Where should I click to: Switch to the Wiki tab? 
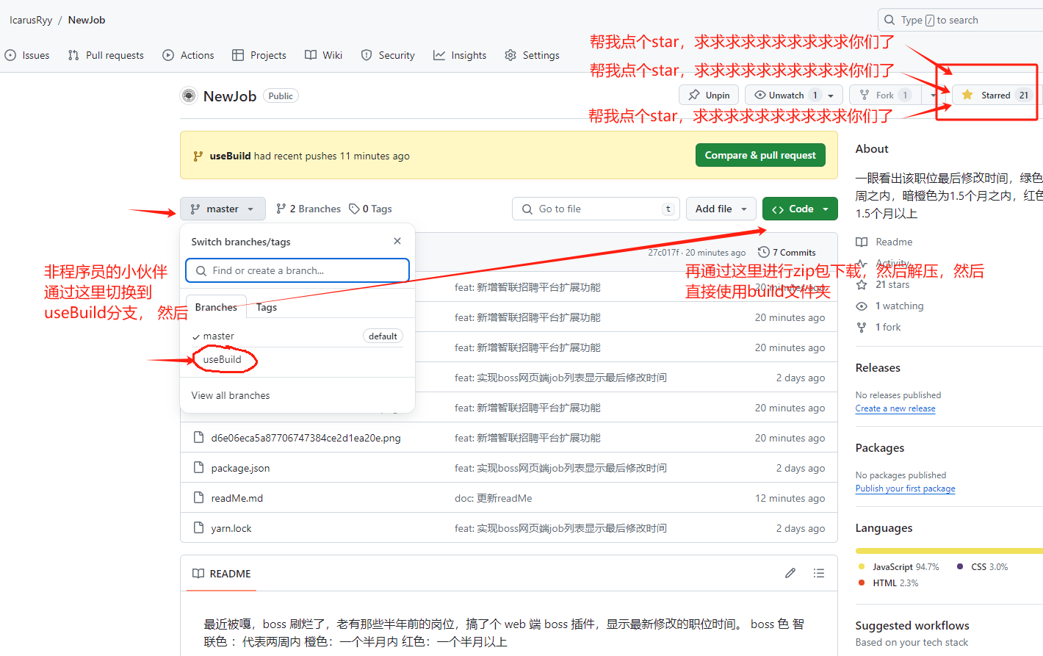(324, 55)
